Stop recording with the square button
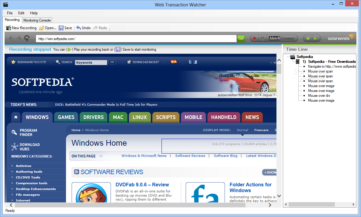This screenshot has width=361, height=217. [x=262, y=38]
